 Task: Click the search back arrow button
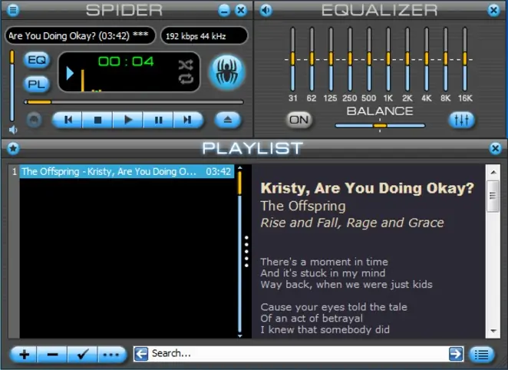(x=141, y=353)
